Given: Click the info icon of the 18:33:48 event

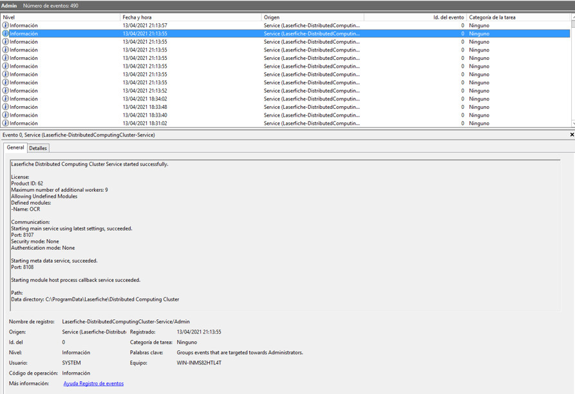Looking at the screenshot, I should [6, 107].
